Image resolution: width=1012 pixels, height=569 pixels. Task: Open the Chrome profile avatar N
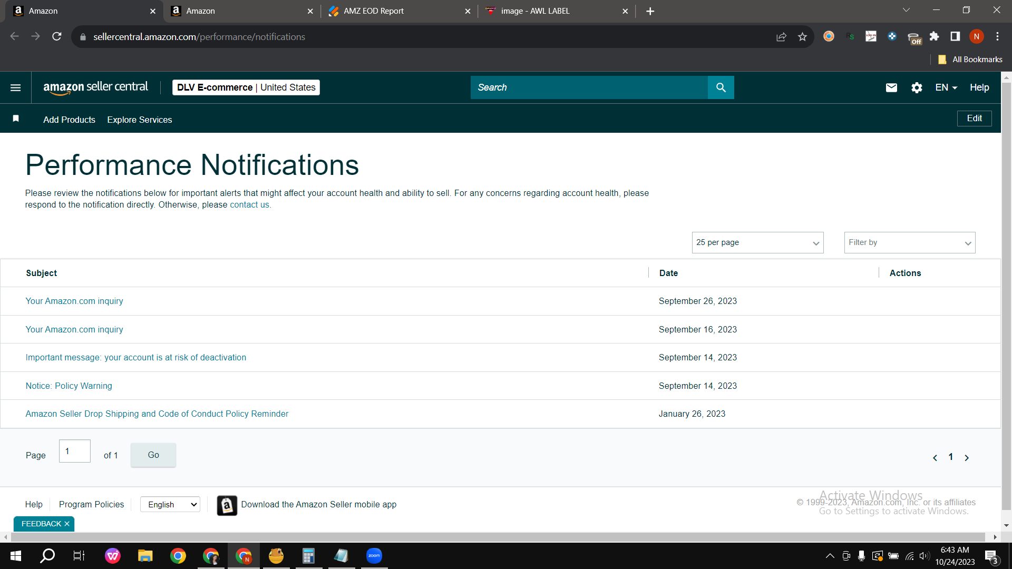click(x=977, y=36)
